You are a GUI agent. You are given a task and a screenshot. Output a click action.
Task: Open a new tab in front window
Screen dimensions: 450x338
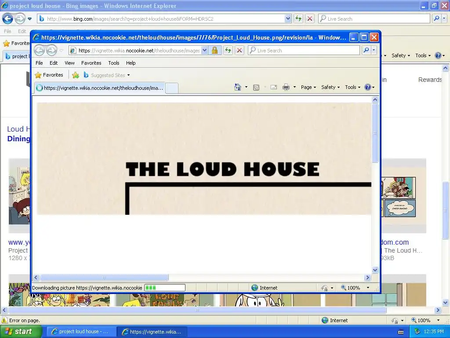point(172,88)
